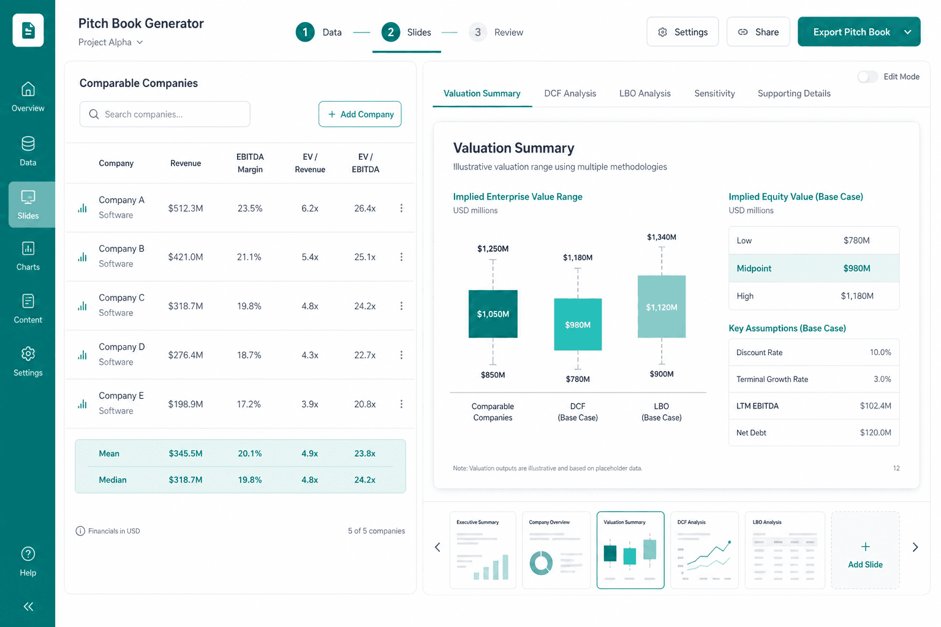941x627 pixels.
Task: Select the DCF Analysis slide thumbnail
Action: 705,550
